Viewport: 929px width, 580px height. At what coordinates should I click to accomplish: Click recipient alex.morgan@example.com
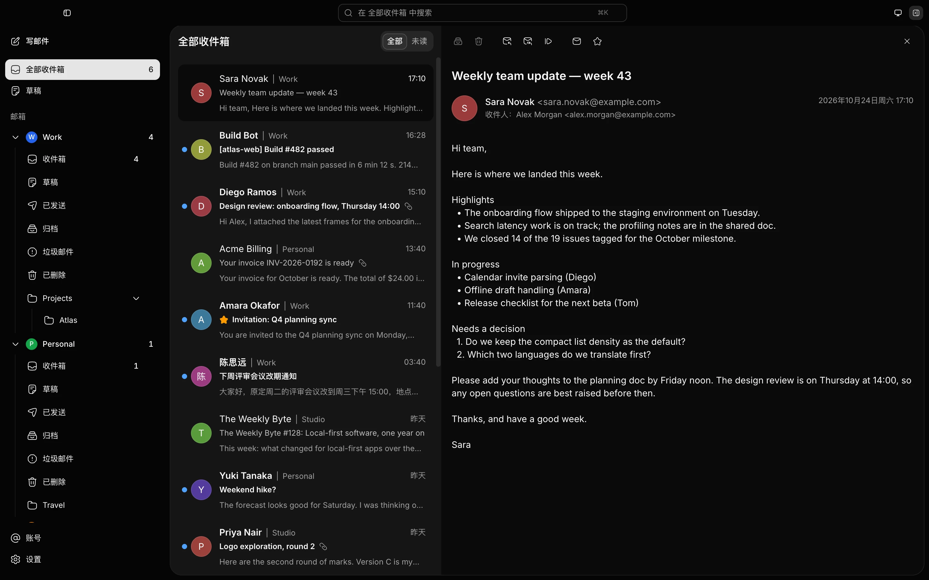[620, 115]
